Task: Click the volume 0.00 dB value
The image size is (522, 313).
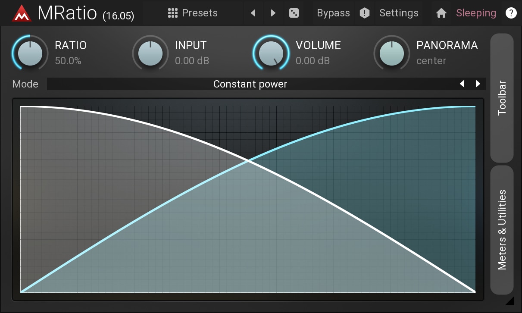Action: click(x=313, y=61)
